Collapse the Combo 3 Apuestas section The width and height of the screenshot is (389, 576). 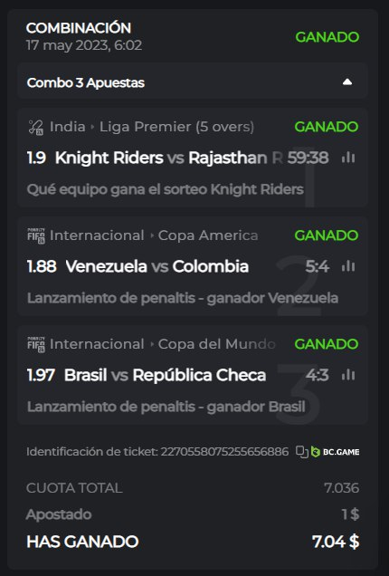click(347, 82)
